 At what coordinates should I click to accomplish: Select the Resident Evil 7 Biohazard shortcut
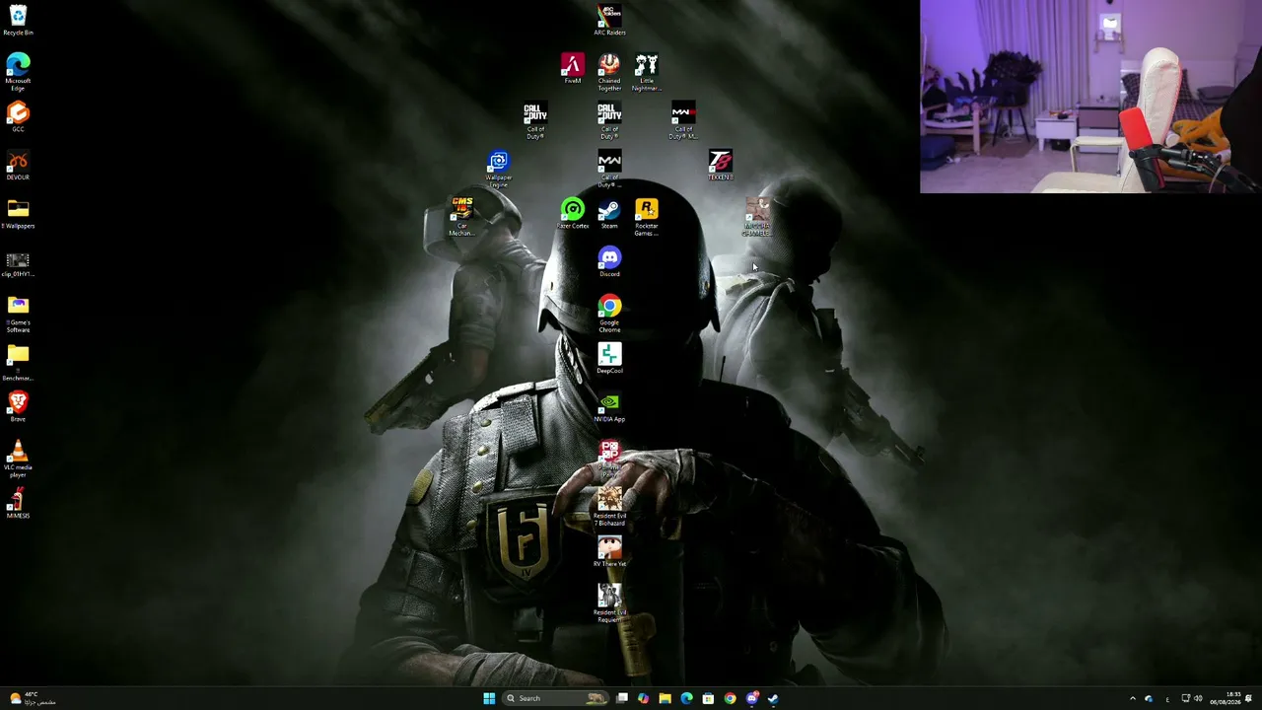point(609,507)
